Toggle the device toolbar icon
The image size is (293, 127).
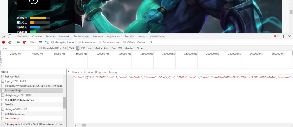(10, 36)
